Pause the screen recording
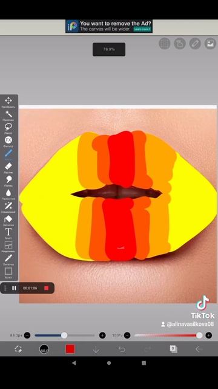The image size is (218, 389). pos(14,288)
